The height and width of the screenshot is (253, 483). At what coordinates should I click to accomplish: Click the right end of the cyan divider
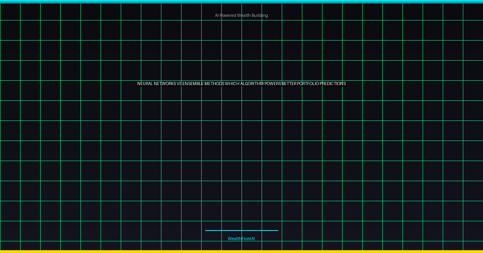click(x=277, y=231)
